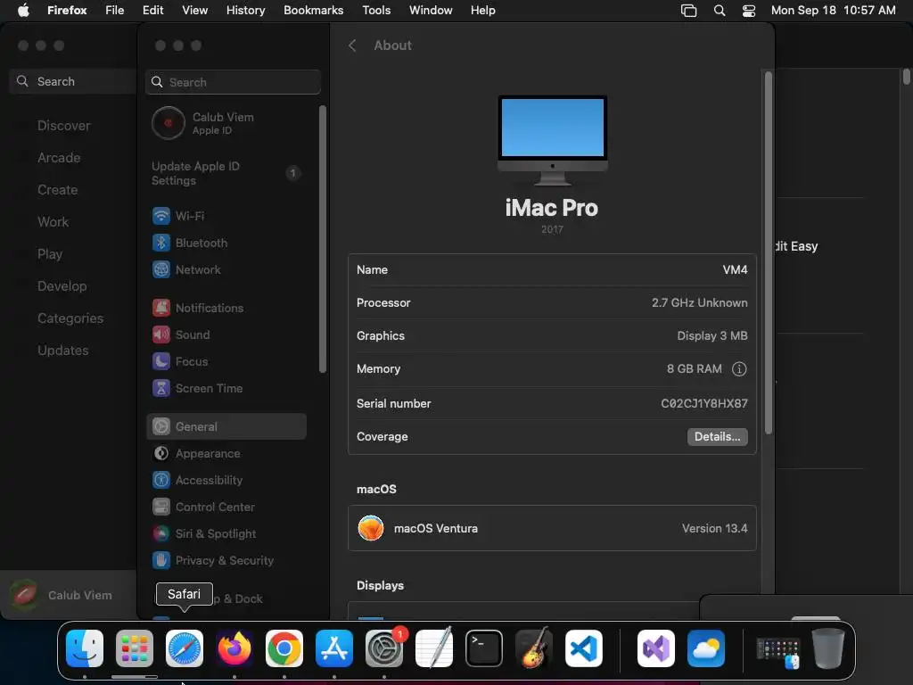Open the Bookmarks menu
This screenshot has width=913, height=685.
[x=313, y=10]
